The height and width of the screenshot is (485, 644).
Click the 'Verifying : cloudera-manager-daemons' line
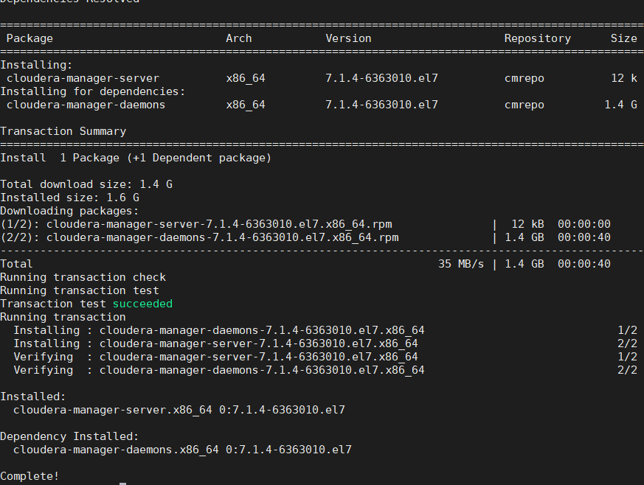click(219, 370)
